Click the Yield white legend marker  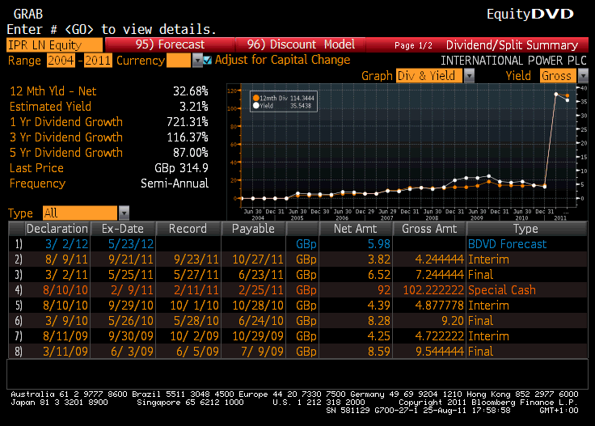coord(256,105)
